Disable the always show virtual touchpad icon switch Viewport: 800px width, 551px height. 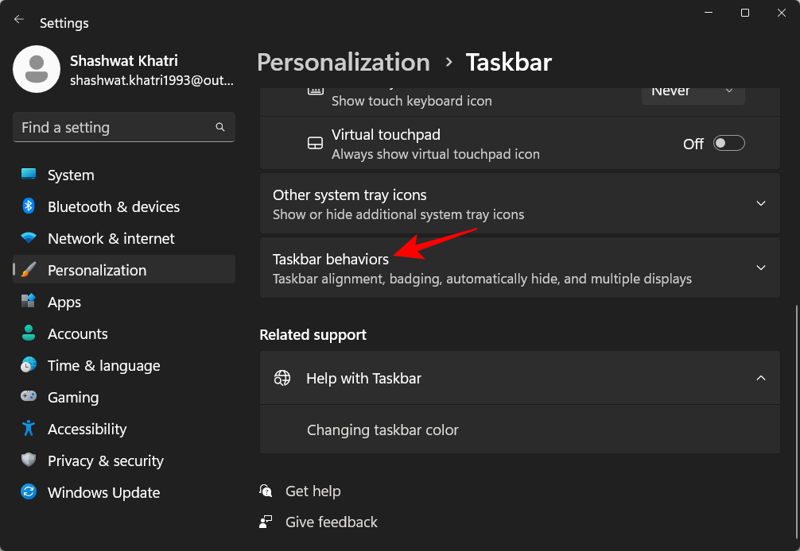coord(728,143)
